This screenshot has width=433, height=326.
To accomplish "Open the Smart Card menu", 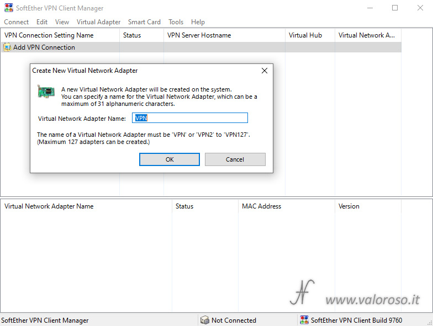I will pos(144,22).
